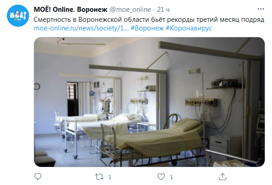Open the three-dots more options menu
This screenshot has height=185, width=272.
(261, 9)
